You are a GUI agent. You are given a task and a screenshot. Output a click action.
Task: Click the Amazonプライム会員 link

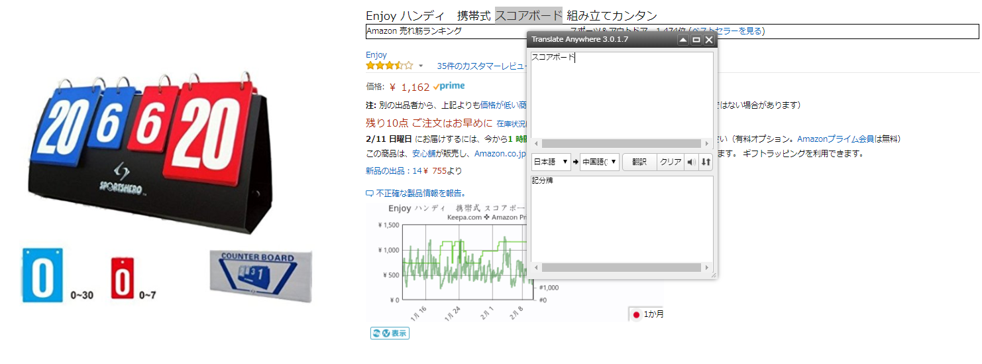pos(835,139)
